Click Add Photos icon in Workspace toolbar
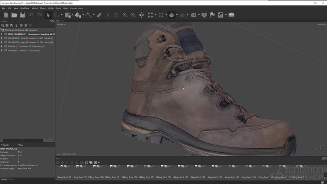327x184 pixels. (x=7, y=25)
